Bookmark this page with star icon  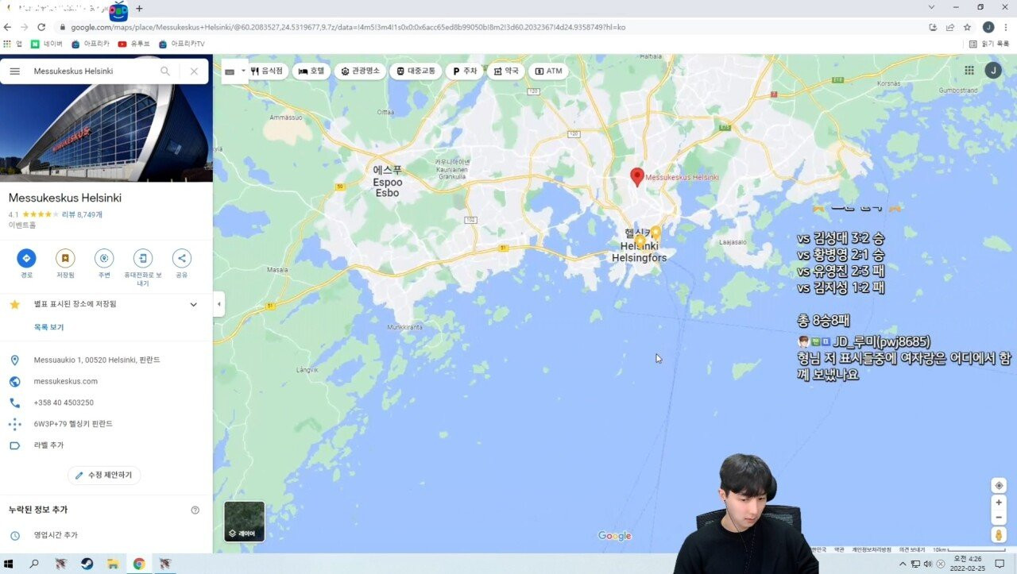coord(967,27)
